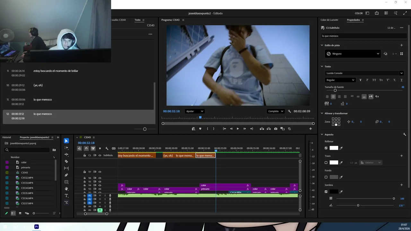411x231 pixels.
Task: Select the Slip tool
Action: coord(66,168)
